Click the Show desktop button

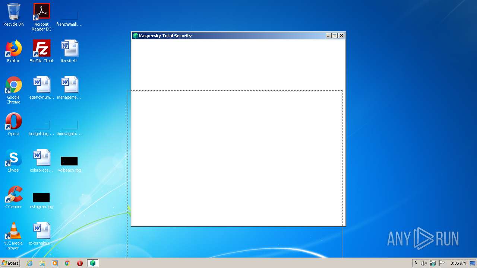473,263
